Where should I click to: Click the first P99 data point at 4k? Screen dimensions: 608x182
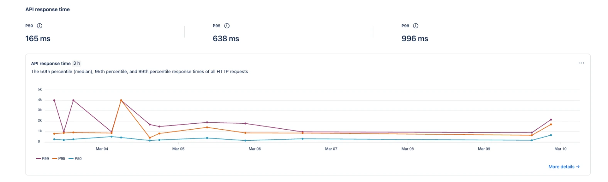tap(54, 100)
